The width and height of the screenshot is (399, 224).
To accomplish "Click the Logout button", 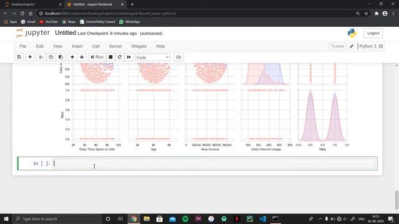I will [373, 33].
